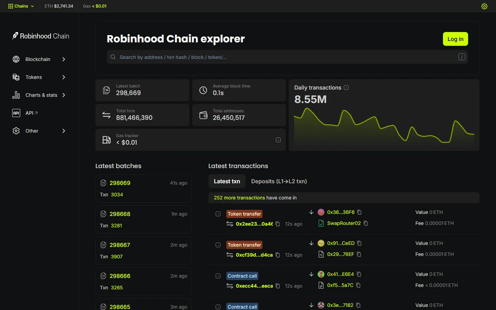Open batch 298665
The image size is (496, 310).
(120, 307)
